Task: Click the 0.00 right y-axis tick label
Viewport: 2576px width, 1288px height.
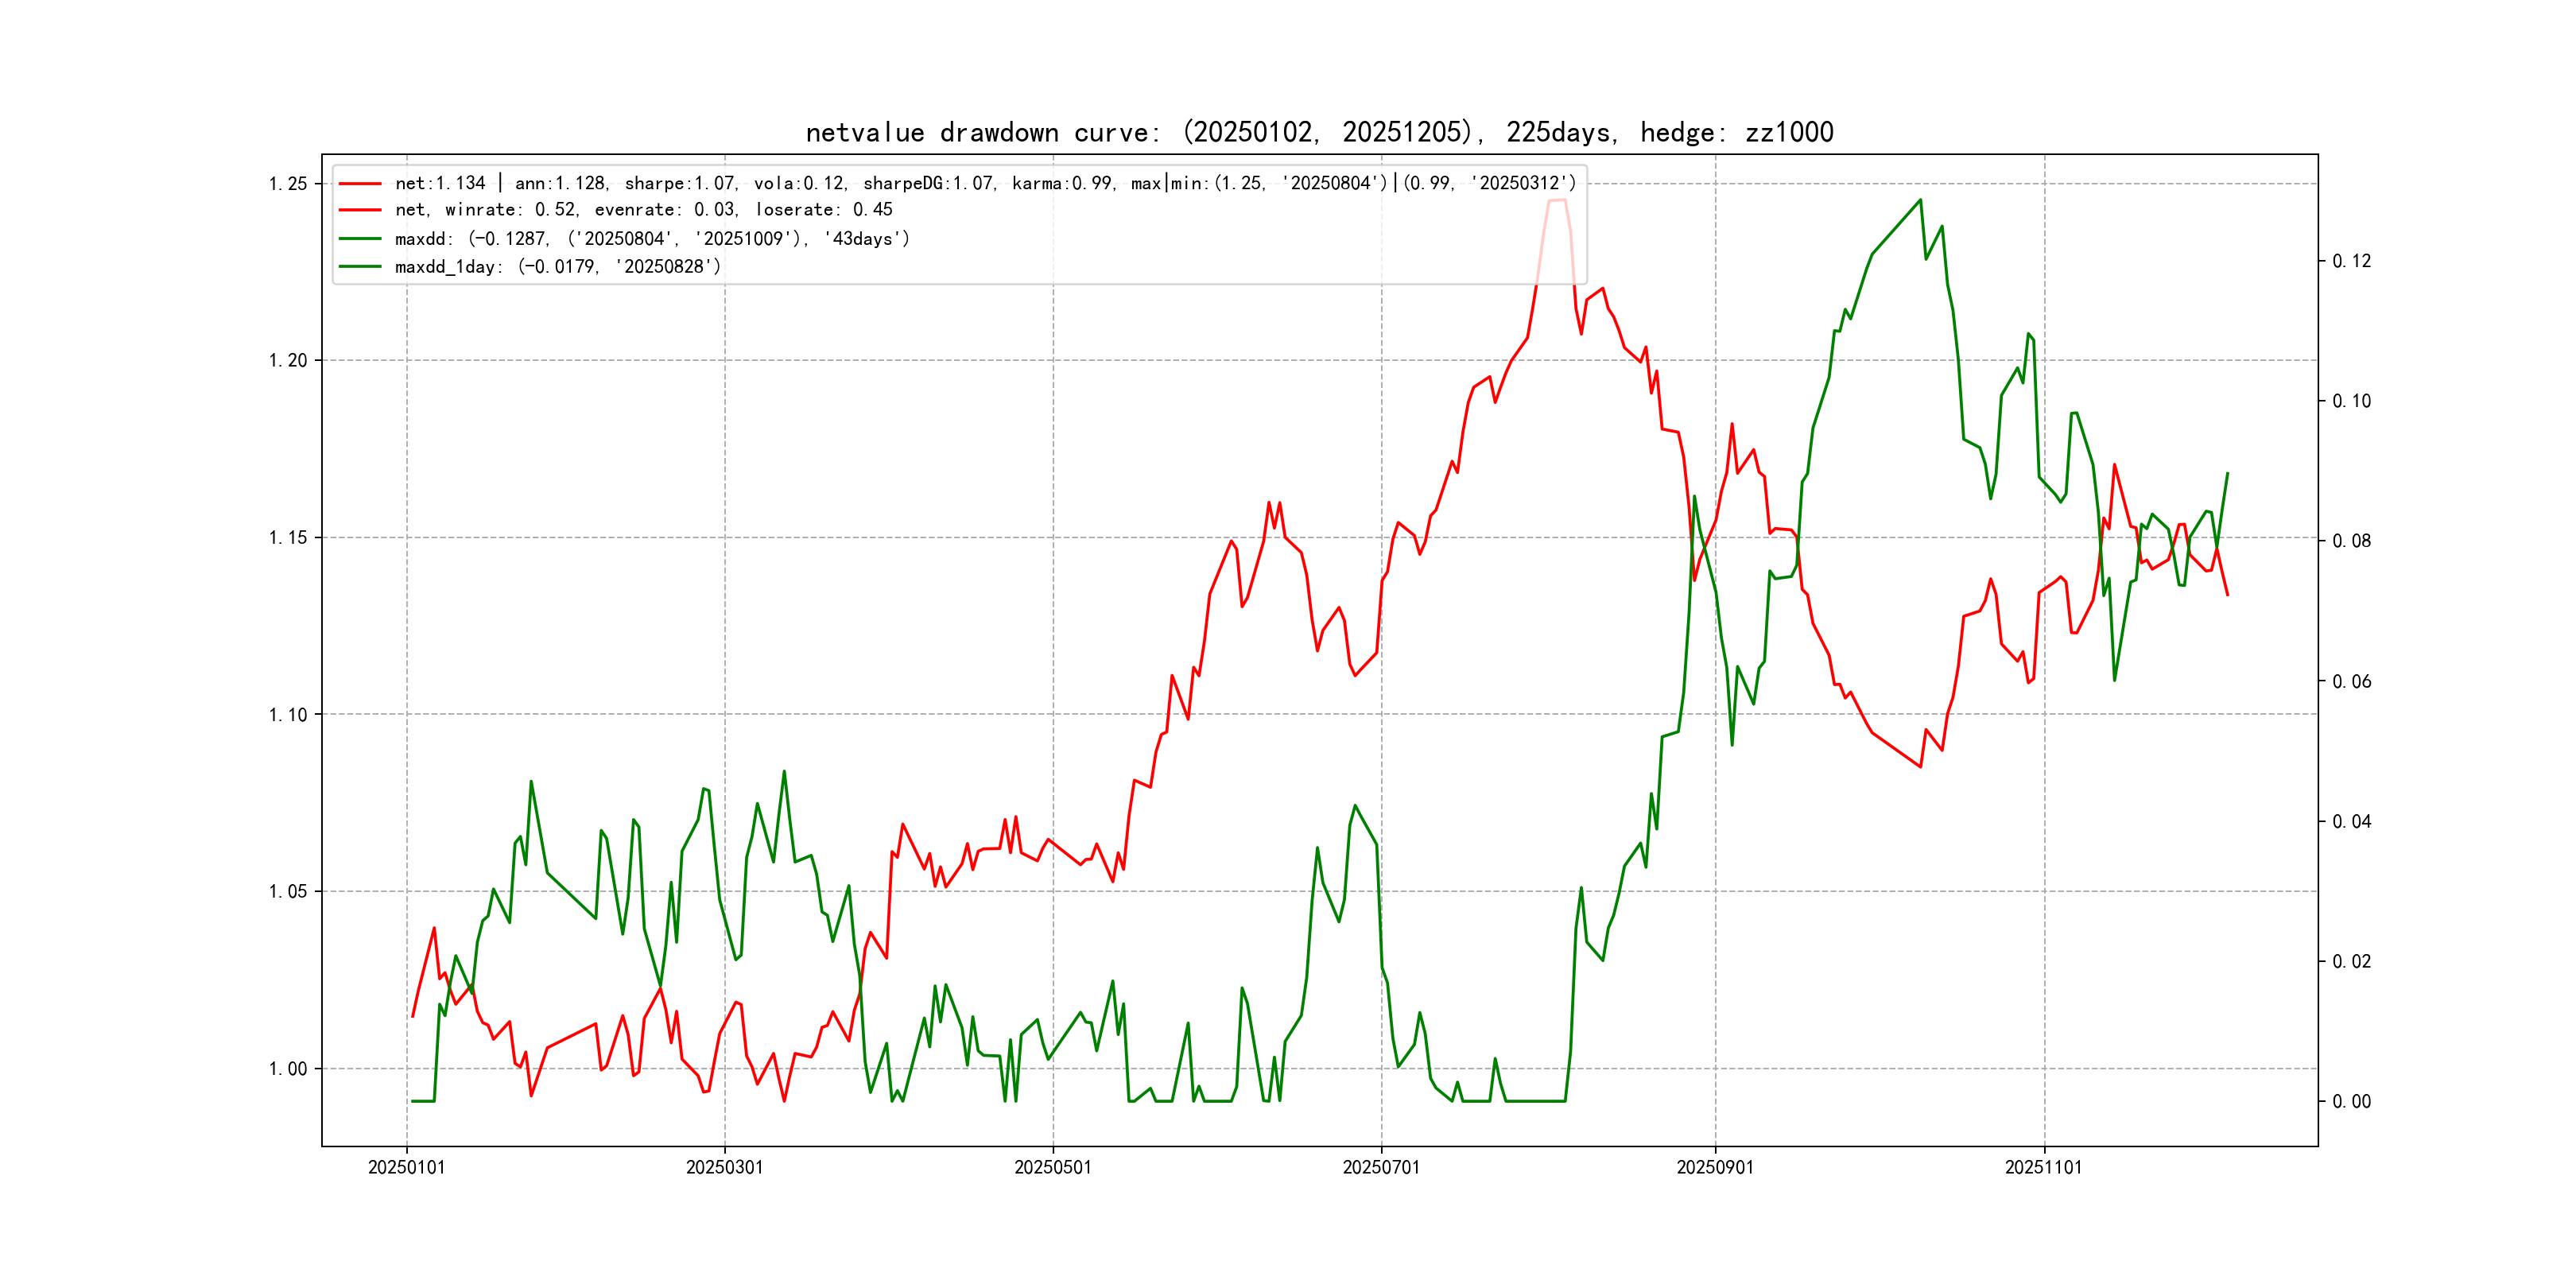Action: 2351,1102
